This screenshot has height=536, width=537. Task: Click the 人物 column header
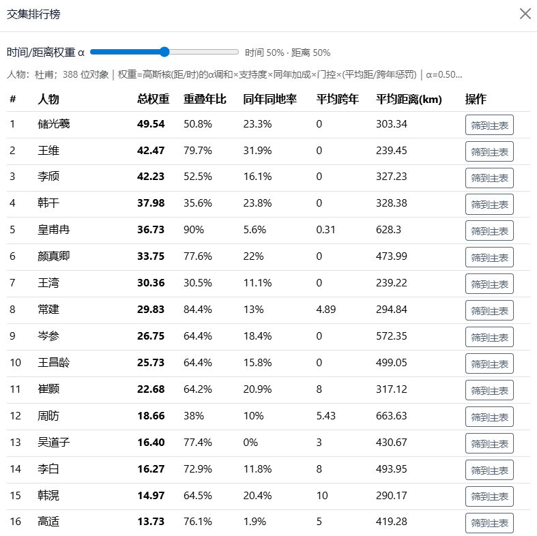pyautogui.click(x=48, y=100)
